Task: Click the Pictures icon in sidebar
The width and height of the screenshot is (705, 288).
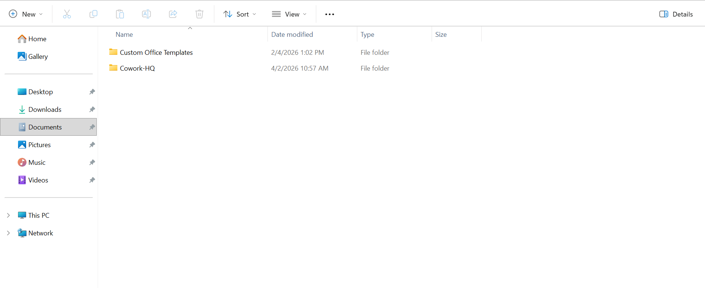Action: click(x=22, y=145)
